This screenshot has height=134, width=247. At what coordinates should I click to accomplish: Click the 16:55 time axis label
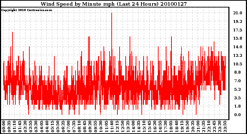pos(160,127)
